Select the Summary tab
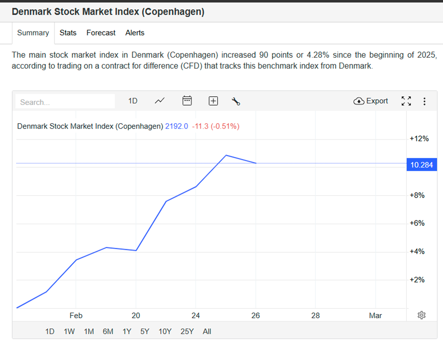Viewport: 443px width, 340px height. (33, 33)
